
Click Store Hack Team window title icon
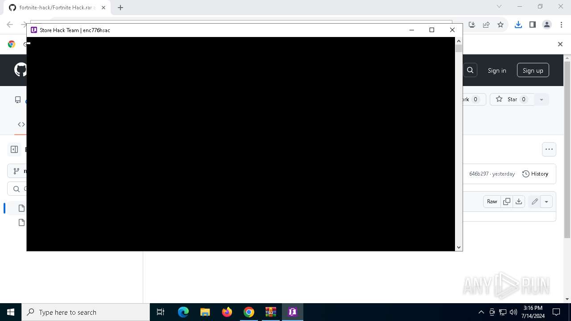(34, 30)
